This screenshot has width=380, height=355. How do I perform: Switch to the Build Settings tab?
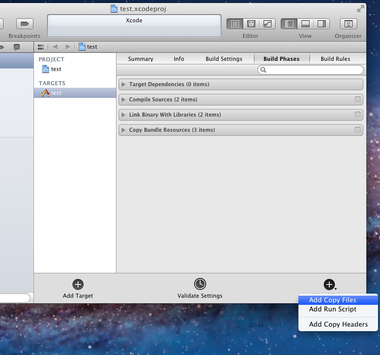click(224, 59)
